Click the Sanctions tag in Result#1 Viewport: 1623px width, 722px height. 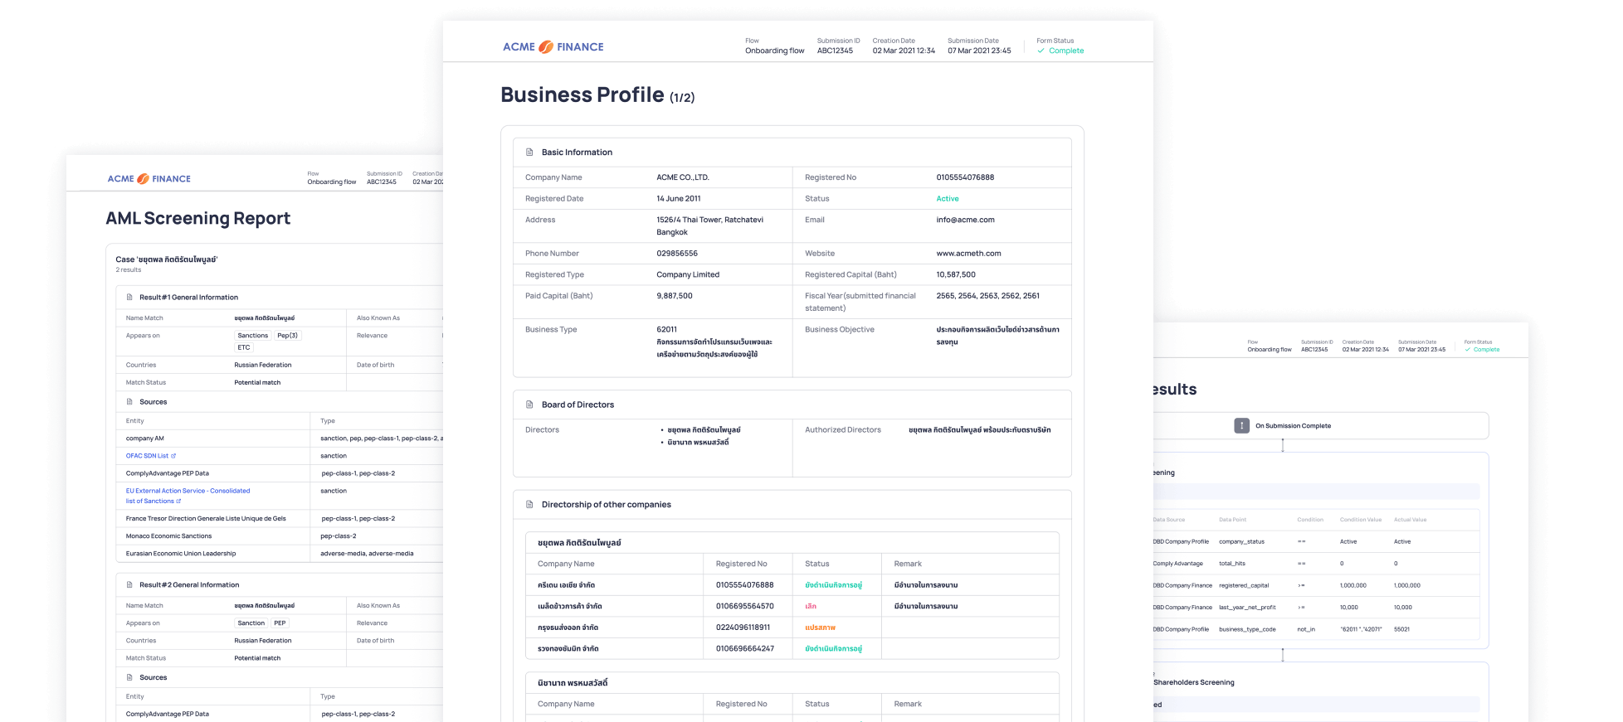(252, 336)
